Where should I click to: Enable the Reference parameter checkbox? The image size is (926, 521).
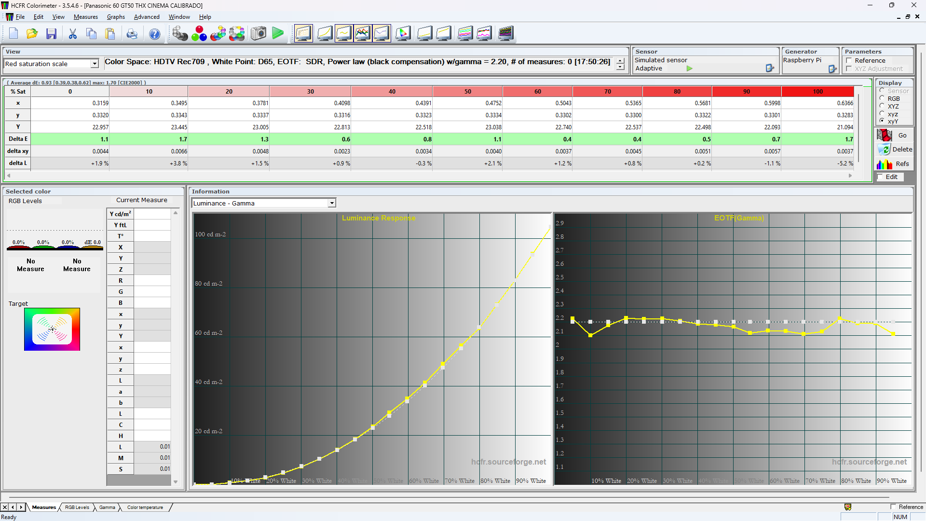tap(849, 61)
